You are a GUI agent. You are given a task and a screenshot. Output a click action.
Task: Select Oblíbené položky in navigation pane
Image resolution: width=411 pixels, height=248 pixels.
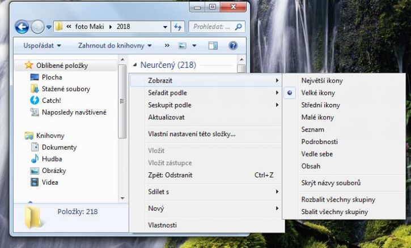(x=66, y=66)
